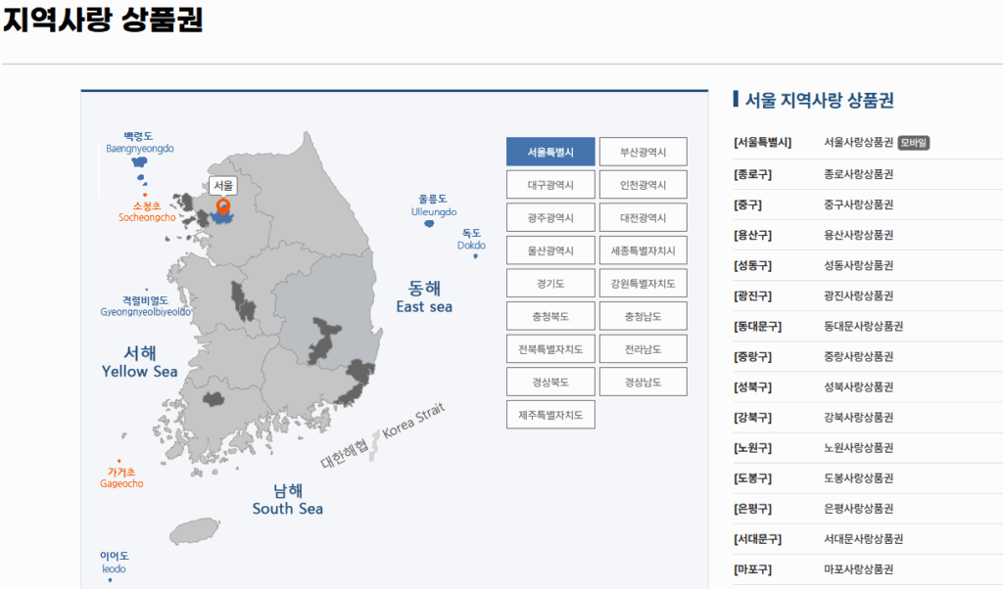
Task: Click the 서울 지역사랑 상품권 heading
Action: tap(820, 101)
